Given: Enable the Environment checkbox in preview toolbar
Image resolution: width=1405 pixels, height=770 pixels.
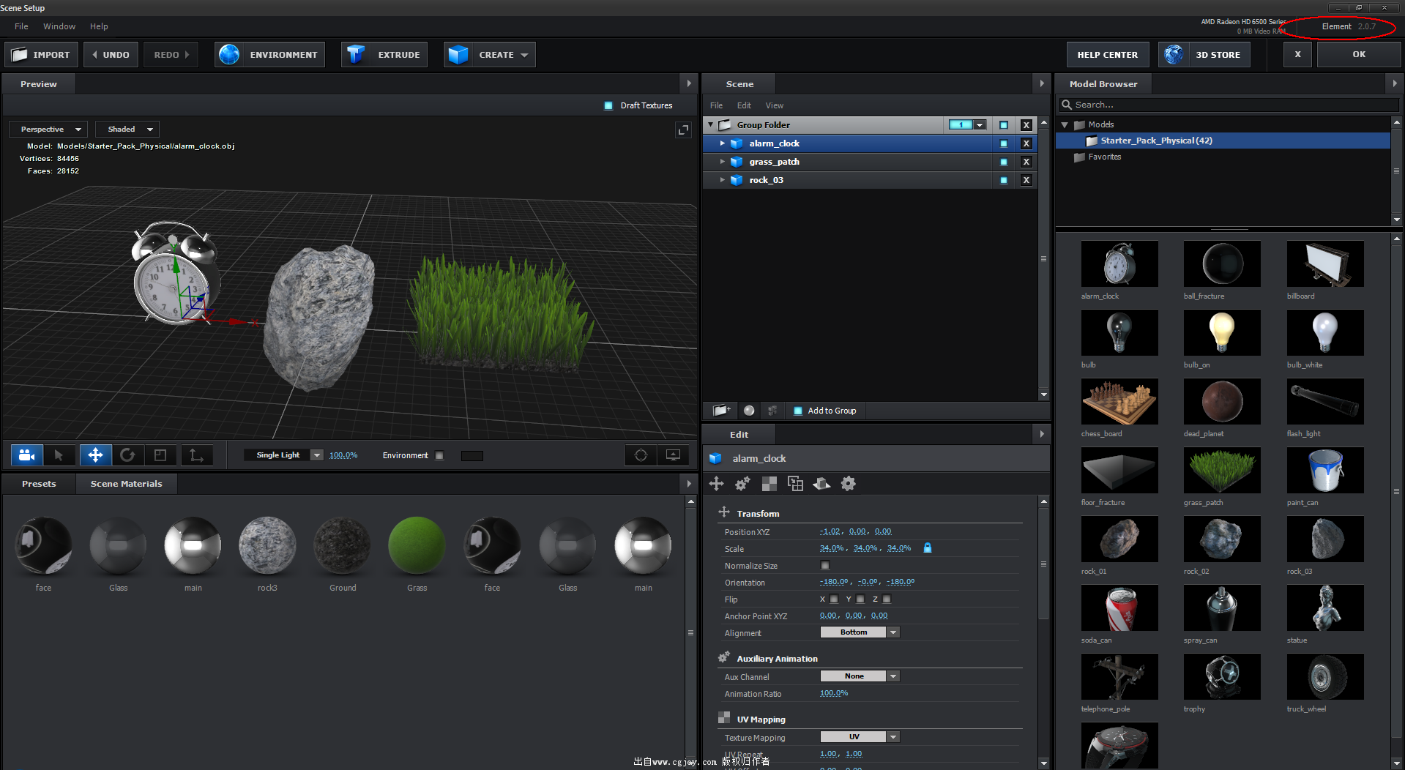Looking at the screenshot, I should [439, 455].
